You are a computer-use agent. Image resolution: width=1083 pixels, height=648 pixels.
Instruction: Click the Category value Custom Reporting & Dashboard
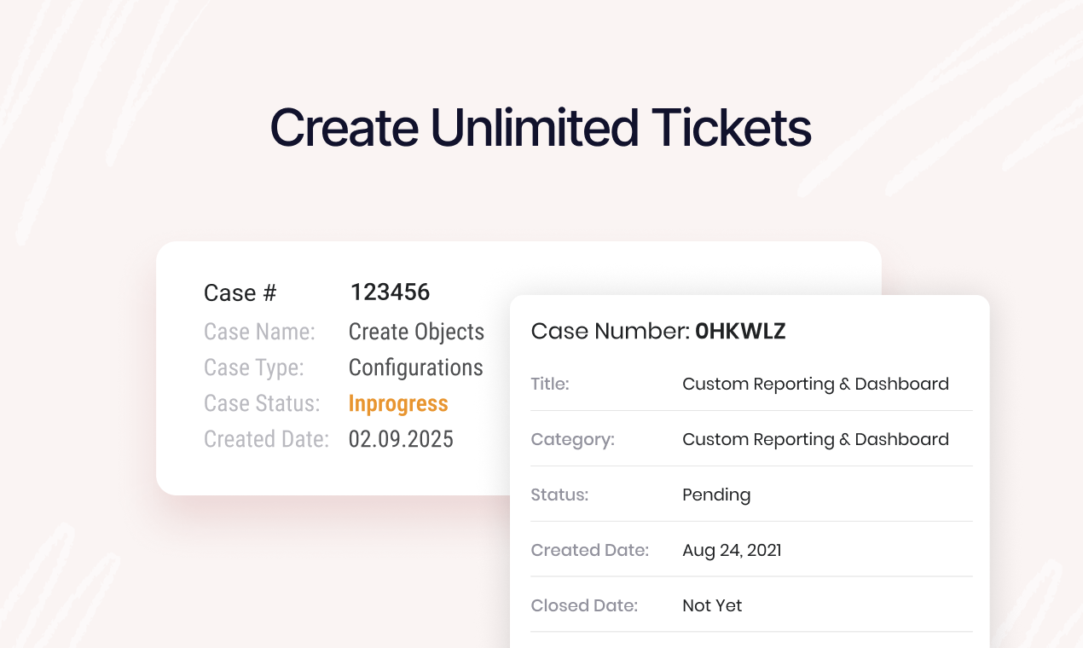click(815, 439)
